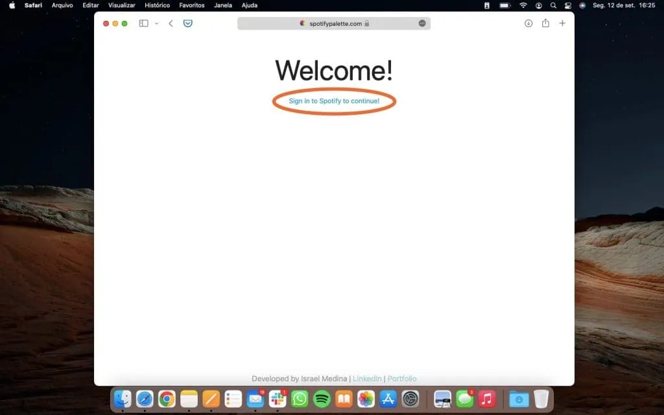Image resolution: width=664 pixels, height=415 pixels.
Task: Go back with the back arrow
Action: pos(171,23)
